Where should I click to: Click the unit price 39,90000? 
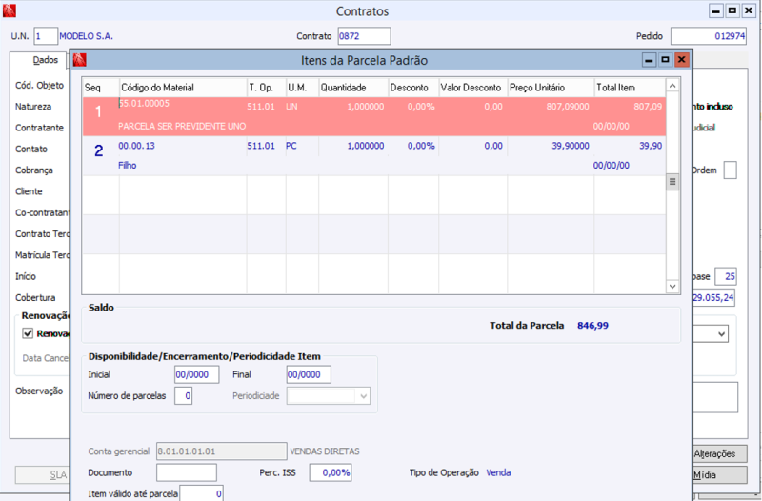[x=571, y=146]
